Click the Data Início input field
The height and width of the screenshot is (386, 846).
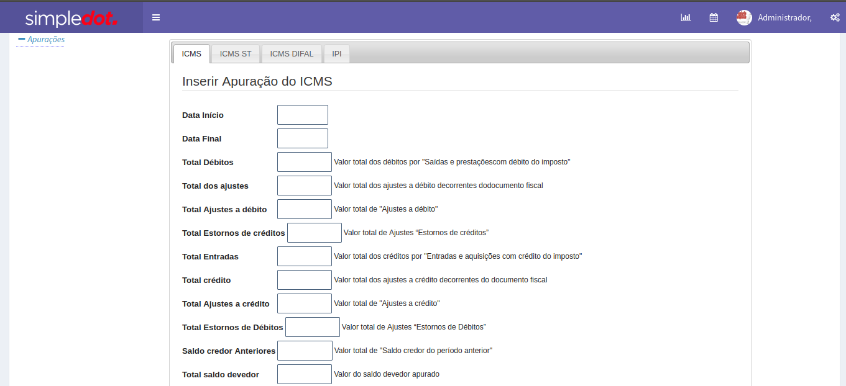pyautogui.click(x=302, y=115)
